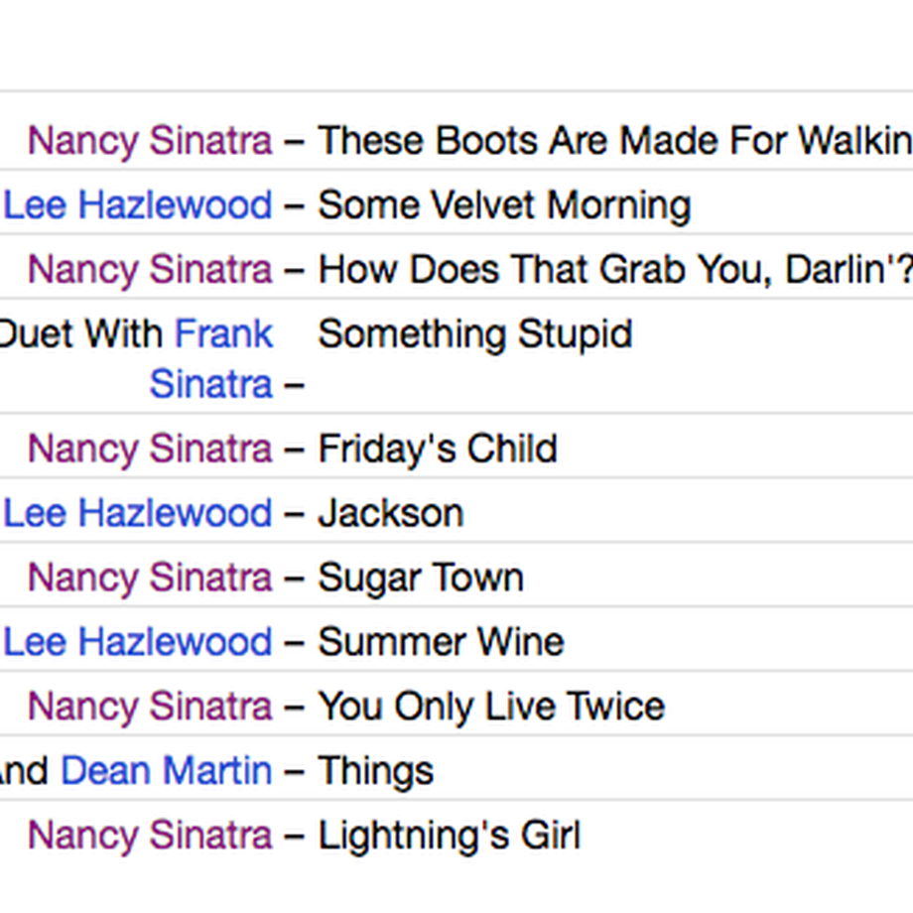Follow Nancy Sinatra link beside You Only Live Twice
The height and width of the screenshot is (913, 913).
(150, 707)
